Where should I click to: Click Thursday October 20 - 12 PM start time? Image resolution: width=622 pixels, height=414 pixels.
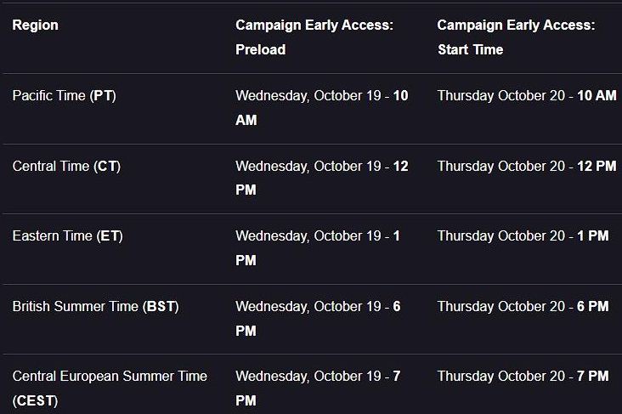pos(527,166)
